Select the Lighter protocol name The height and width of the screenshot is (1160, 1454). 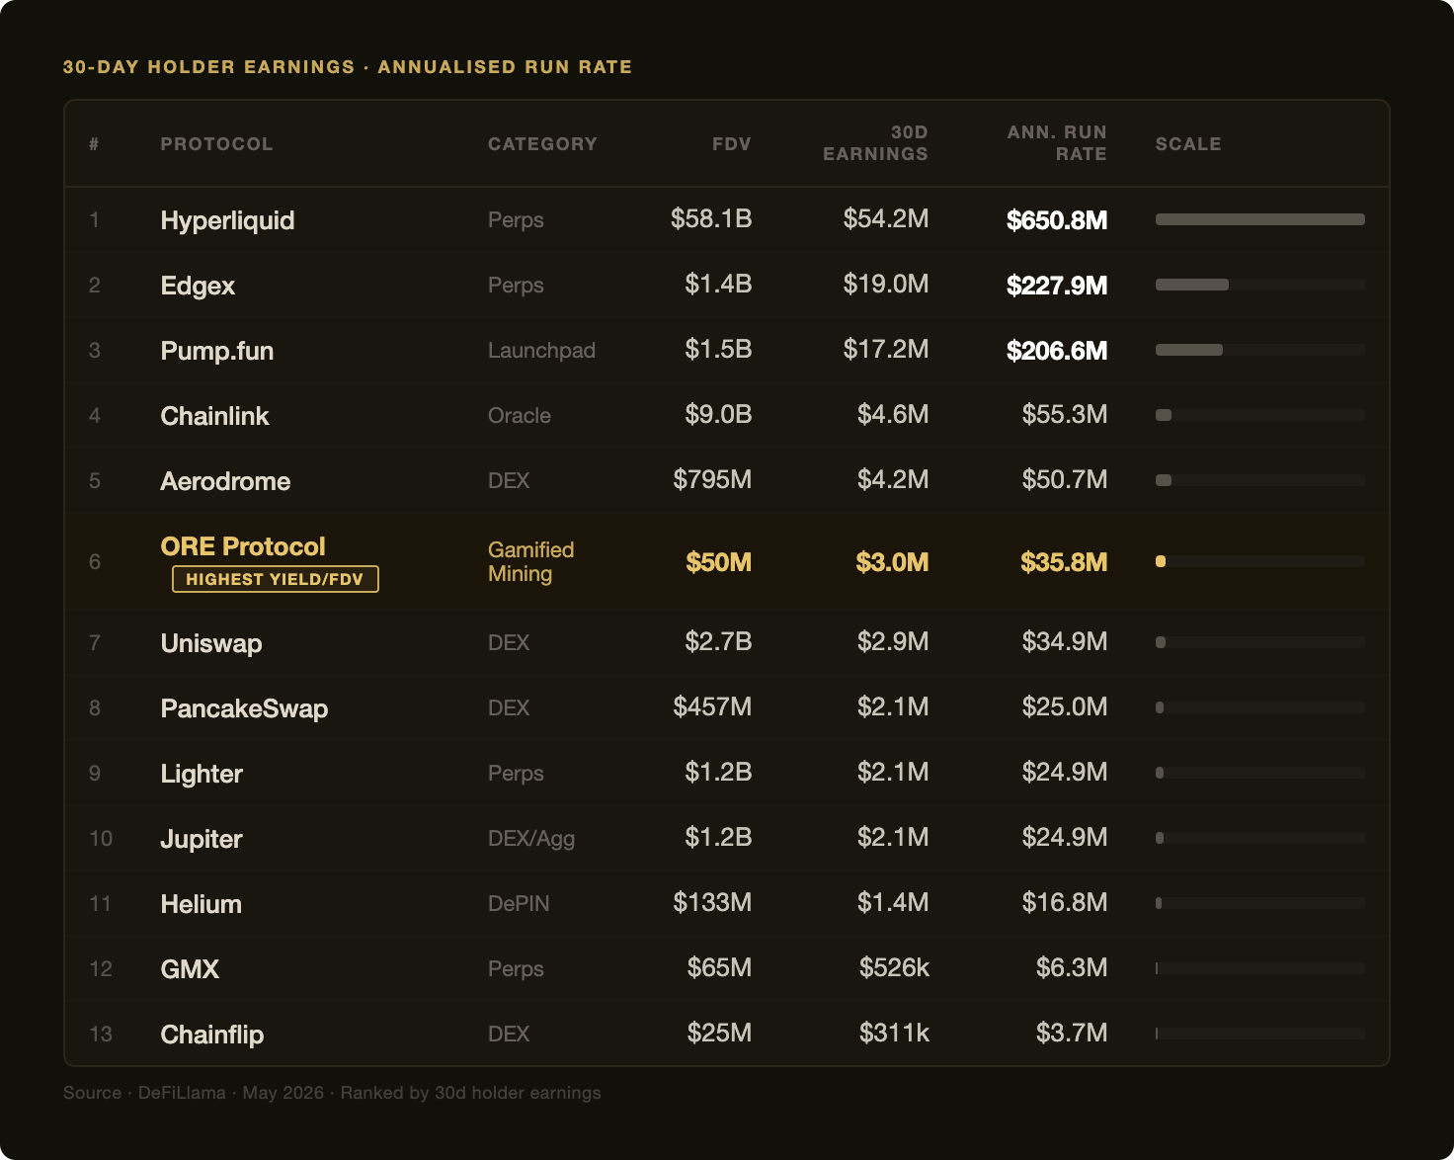coord(202,774)
